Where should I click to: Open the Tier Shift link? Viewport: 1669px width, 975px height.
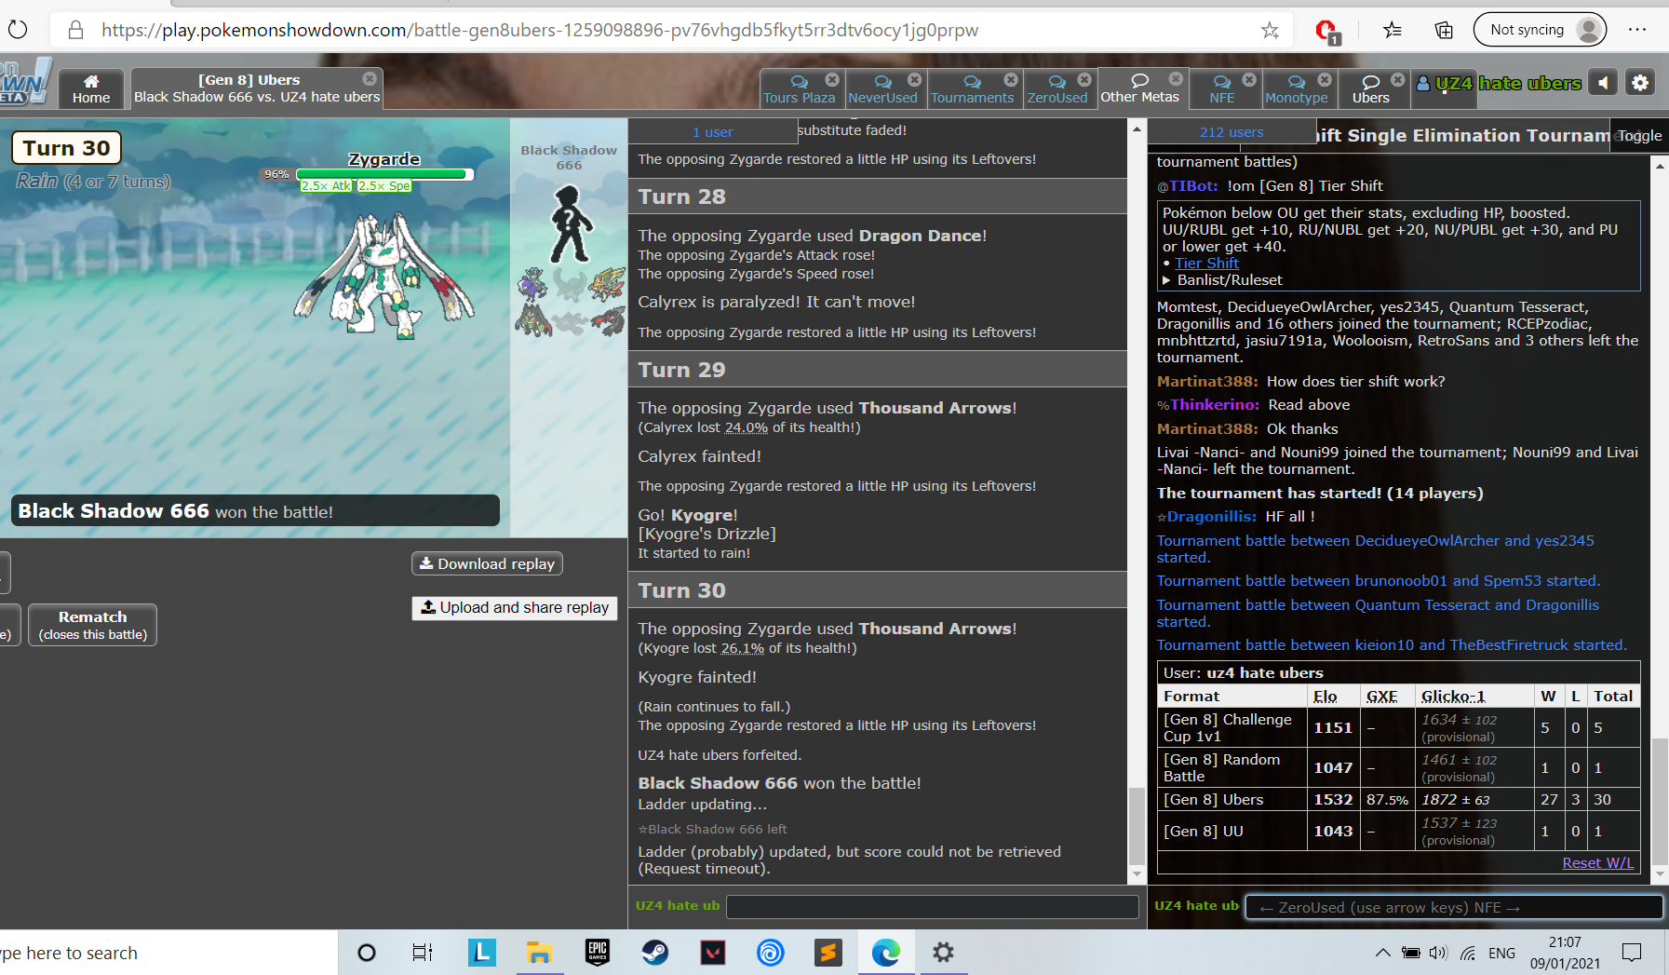(1206, 263)
